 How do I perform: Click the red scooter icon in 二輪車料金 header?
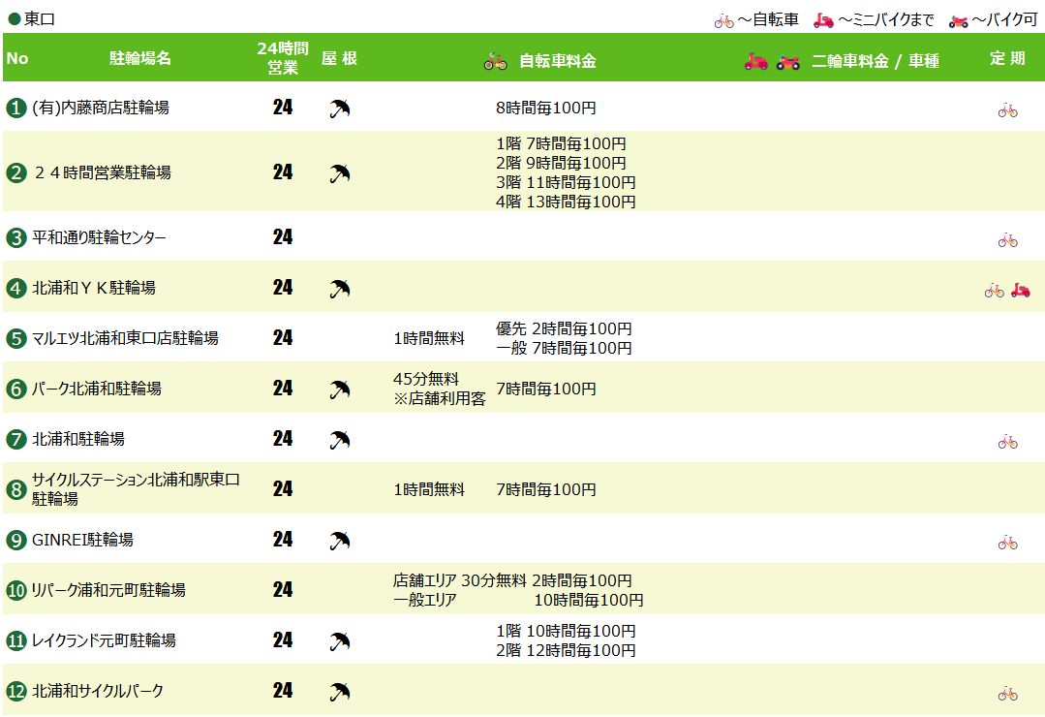click(755, 61)
